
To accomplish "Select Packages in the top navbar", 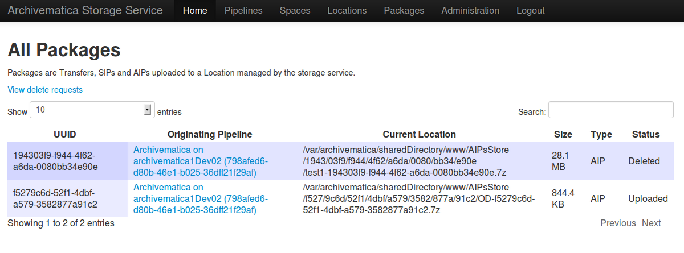I will [x=404, y=11].
